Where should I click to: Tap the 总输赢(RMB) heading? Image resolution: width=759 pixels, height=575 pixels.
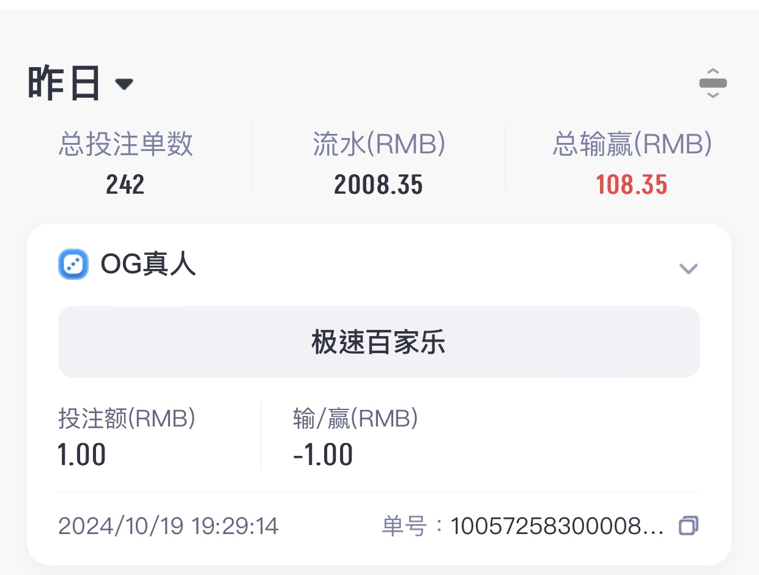632,145
